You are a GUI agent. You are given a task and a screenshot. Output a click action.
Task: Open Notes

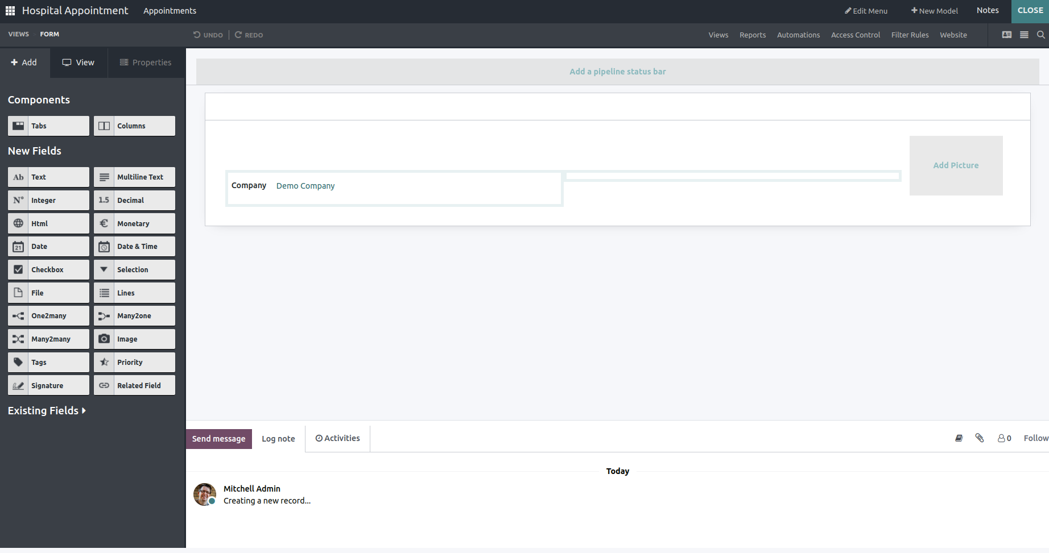click(x=988, y=10)
